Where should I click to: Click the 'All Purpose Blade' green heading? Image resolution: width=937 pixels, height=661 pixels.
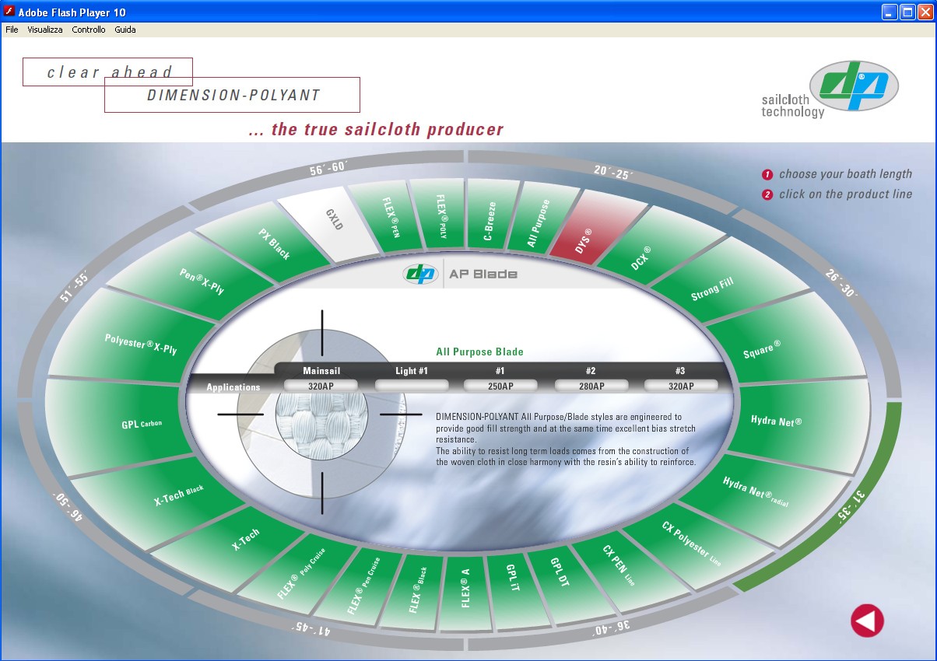coord(479,351)
